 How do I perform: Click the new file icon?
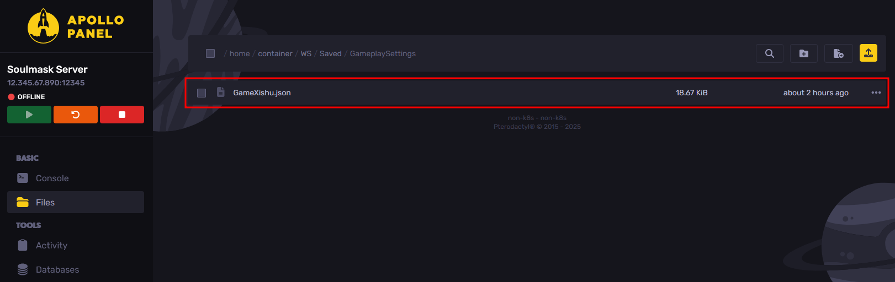click(x=838, y=53)
